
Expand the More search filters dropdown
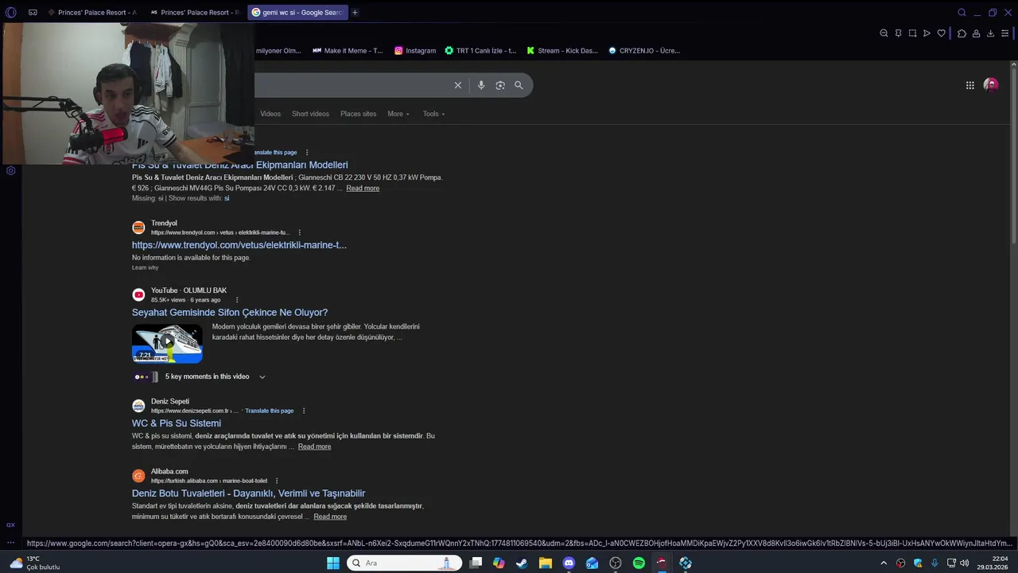398,114
